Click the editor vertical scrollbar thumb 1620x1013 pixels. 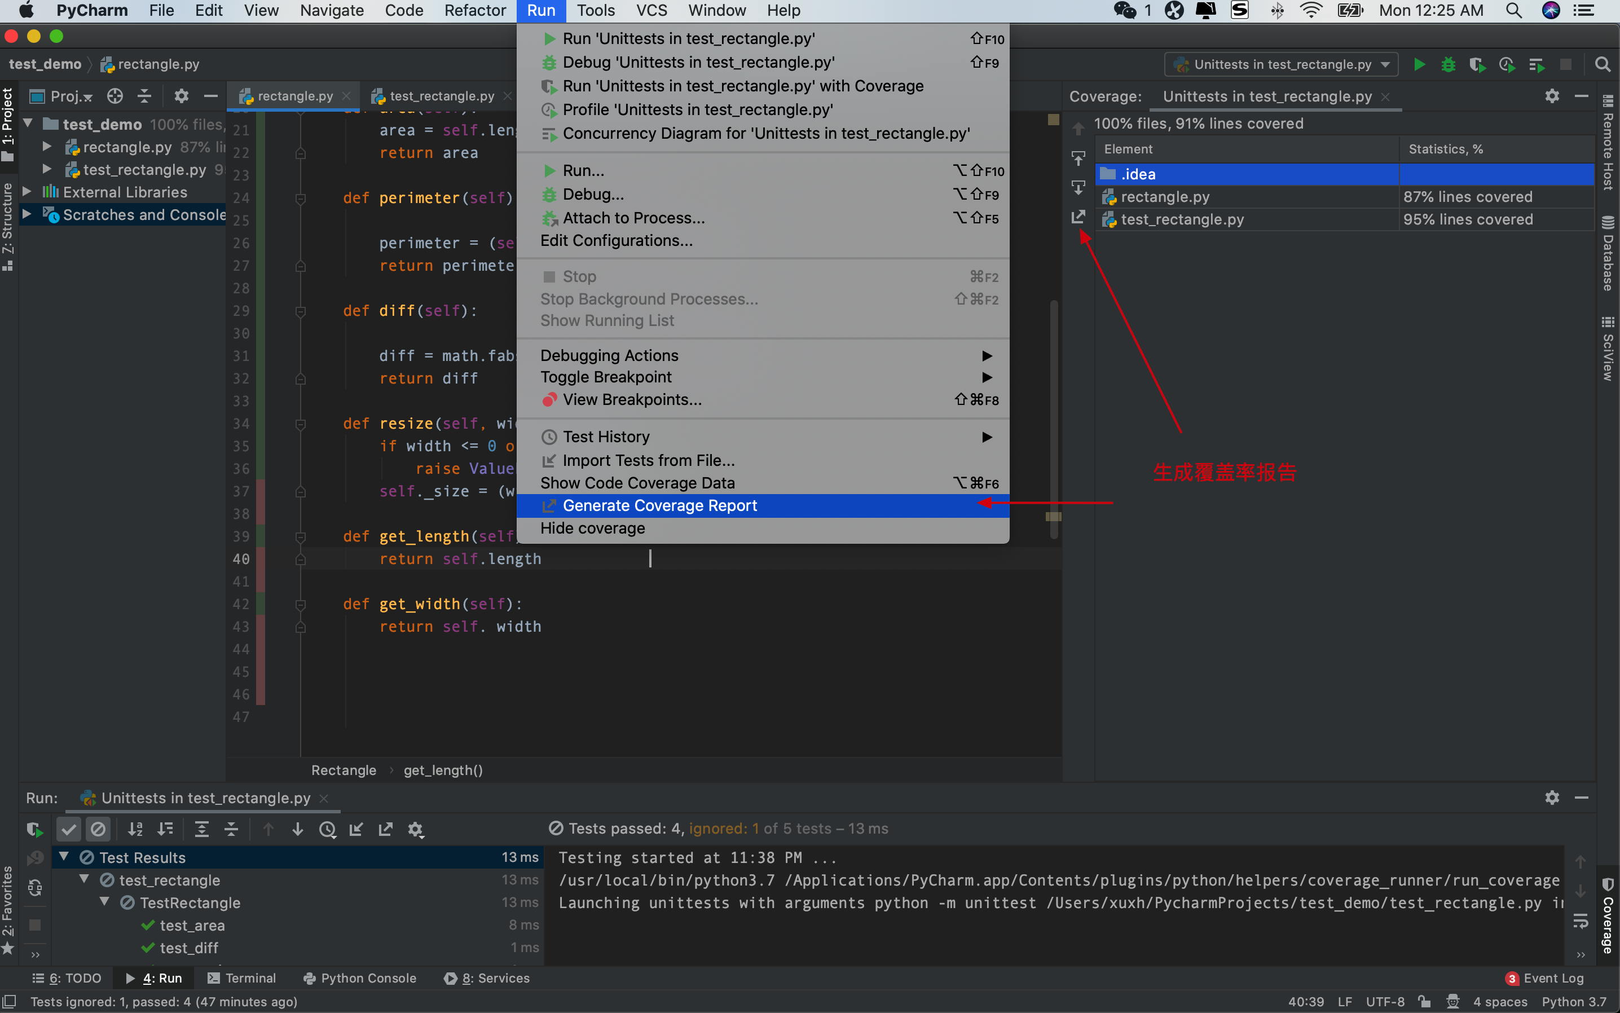click(1053, 419)
